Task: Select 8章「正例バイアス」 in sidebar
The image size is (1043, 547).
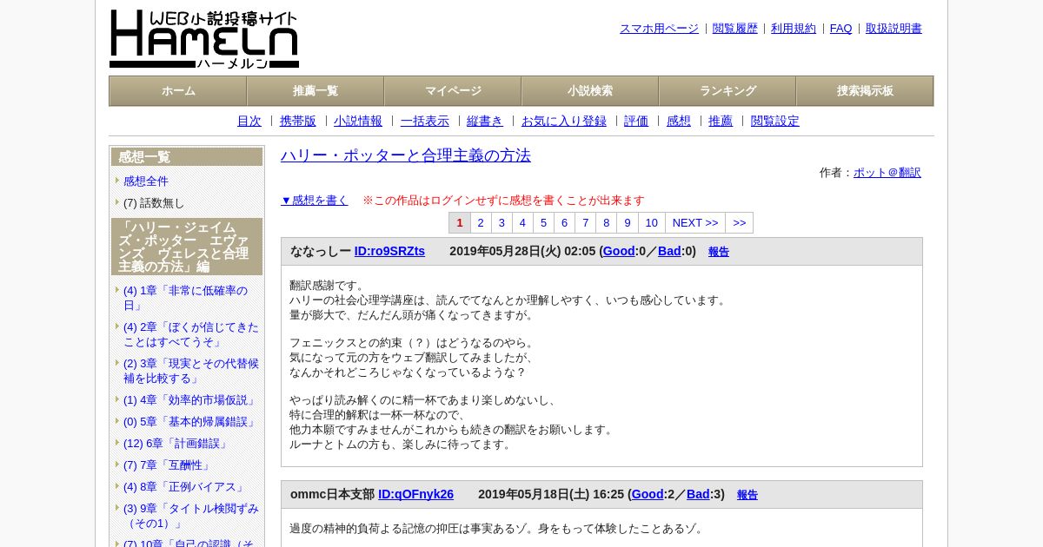Action: 185,487
